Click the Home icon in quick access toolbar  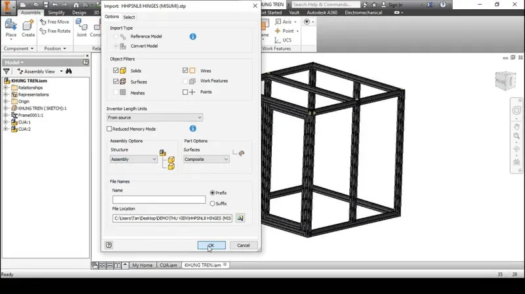76,5
